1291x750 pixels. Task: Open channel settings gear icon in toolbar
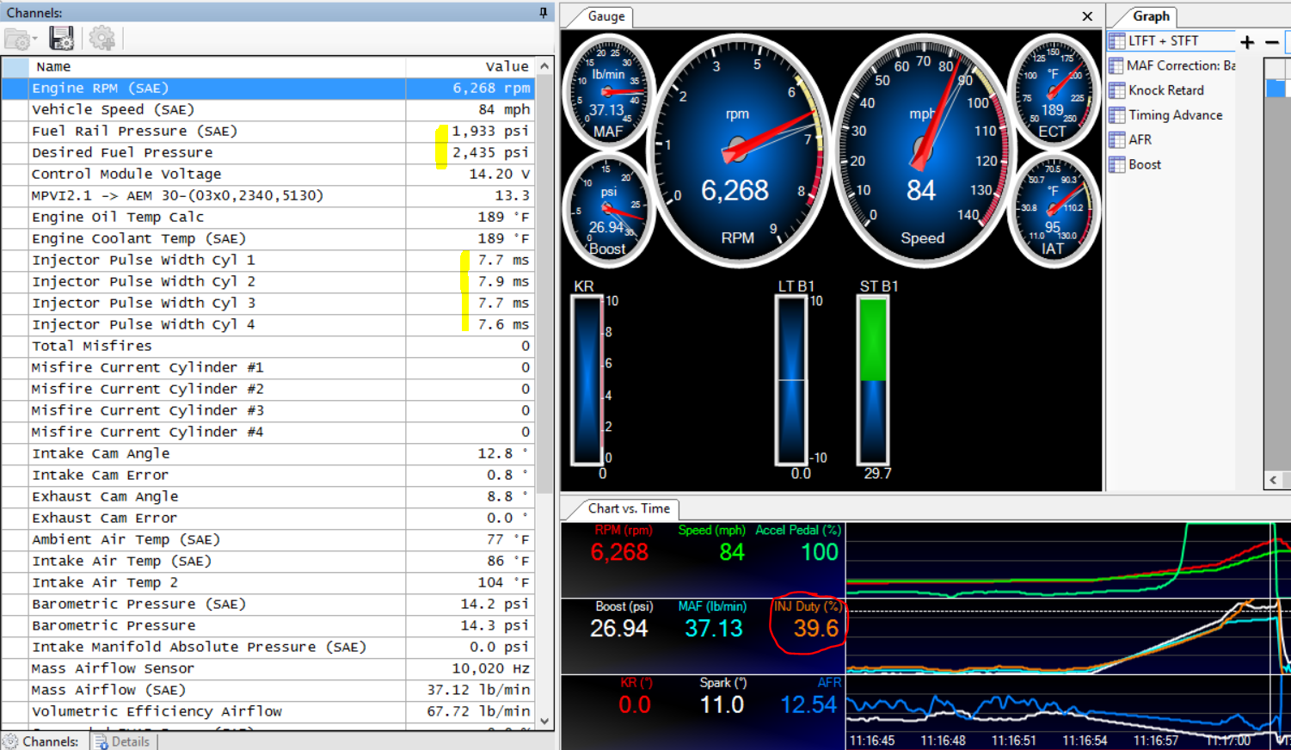[102, 39]
